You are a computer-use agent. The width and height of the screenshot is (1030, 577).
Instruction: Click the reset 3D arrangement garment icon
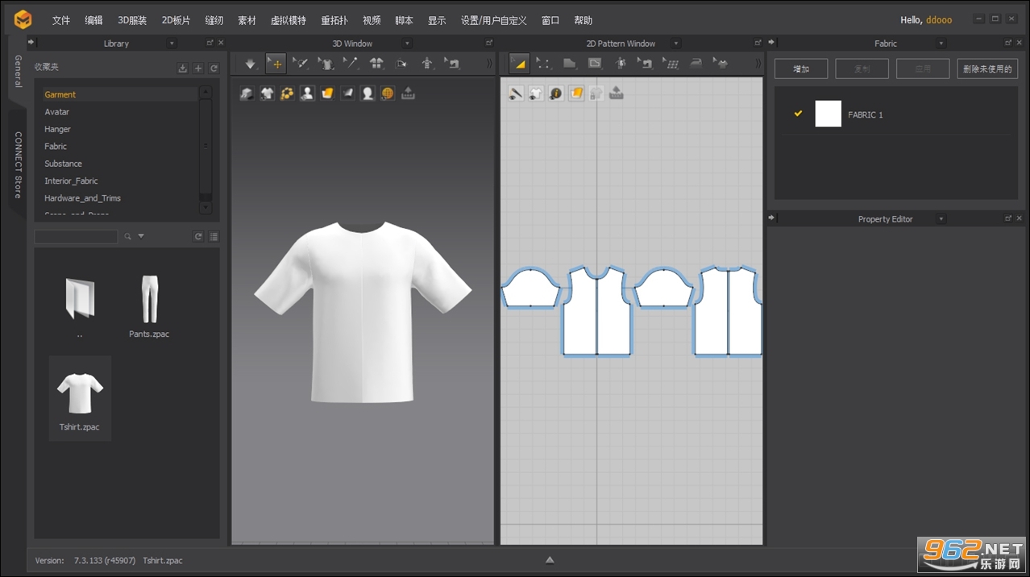(376, 64)
